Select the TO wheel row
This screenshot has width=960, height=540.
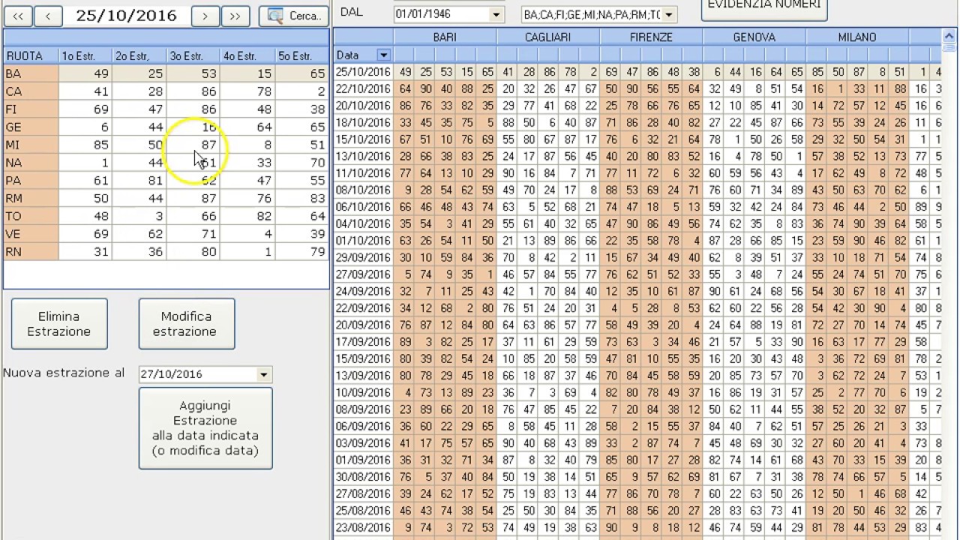(166, 216)
